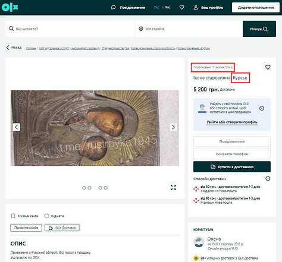Open the Повідомлення link in header
Image resolution: width=282 pixels, height=262 pixels.
coord(132,8)
